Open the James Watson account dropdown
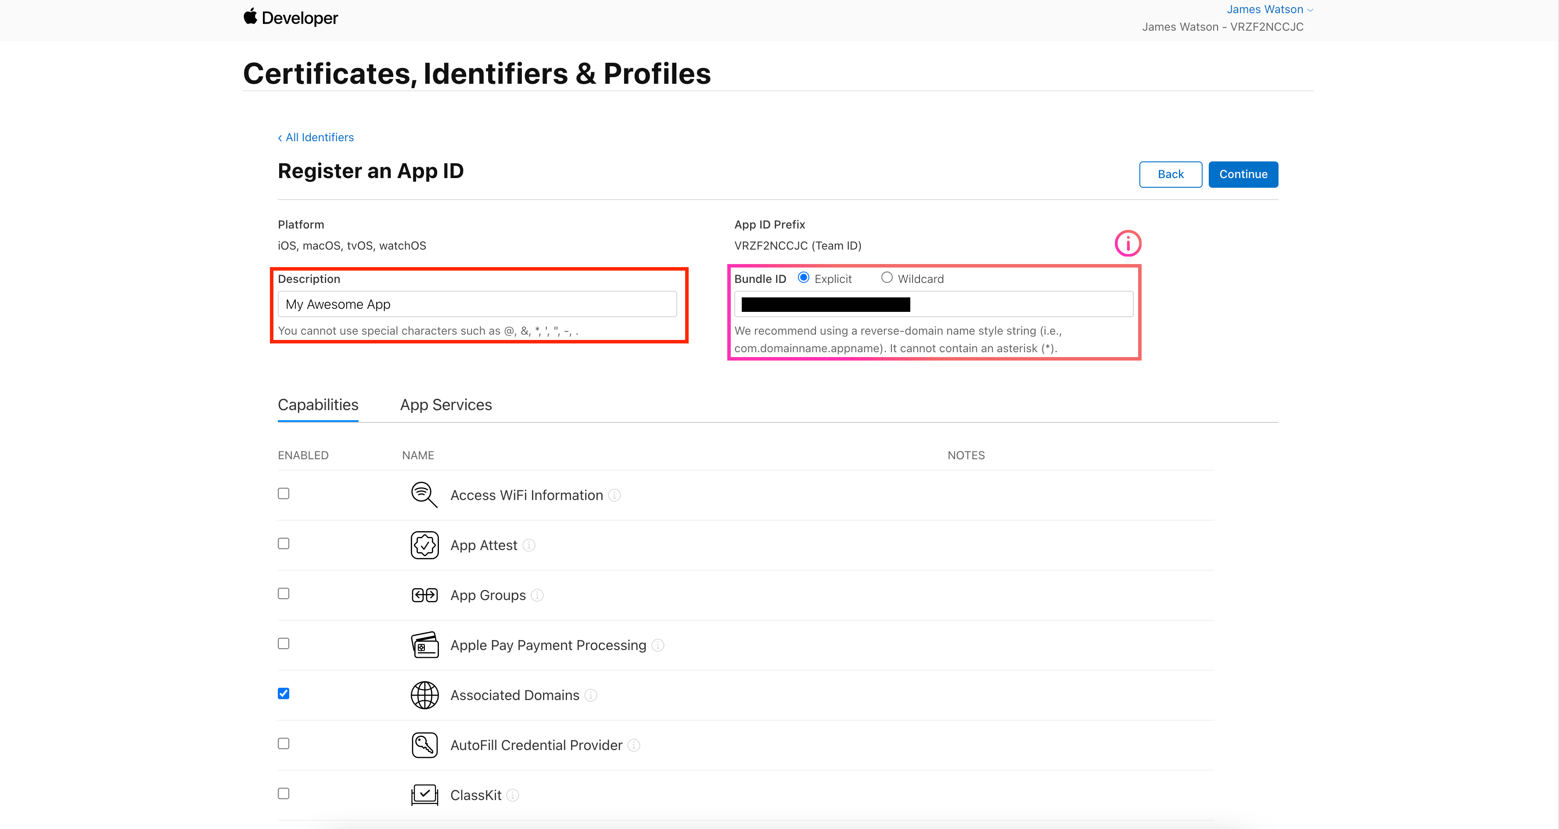 [1270, 9]
